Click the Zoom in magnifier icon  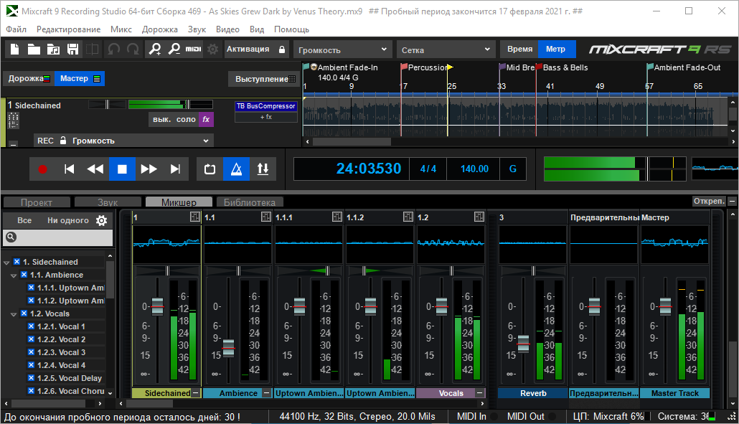[154, 50]
